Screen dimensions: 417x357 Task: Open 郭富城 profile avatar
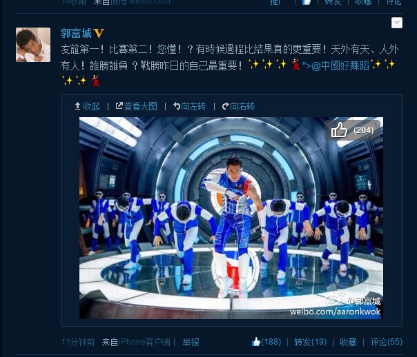(x=33, y=45)
